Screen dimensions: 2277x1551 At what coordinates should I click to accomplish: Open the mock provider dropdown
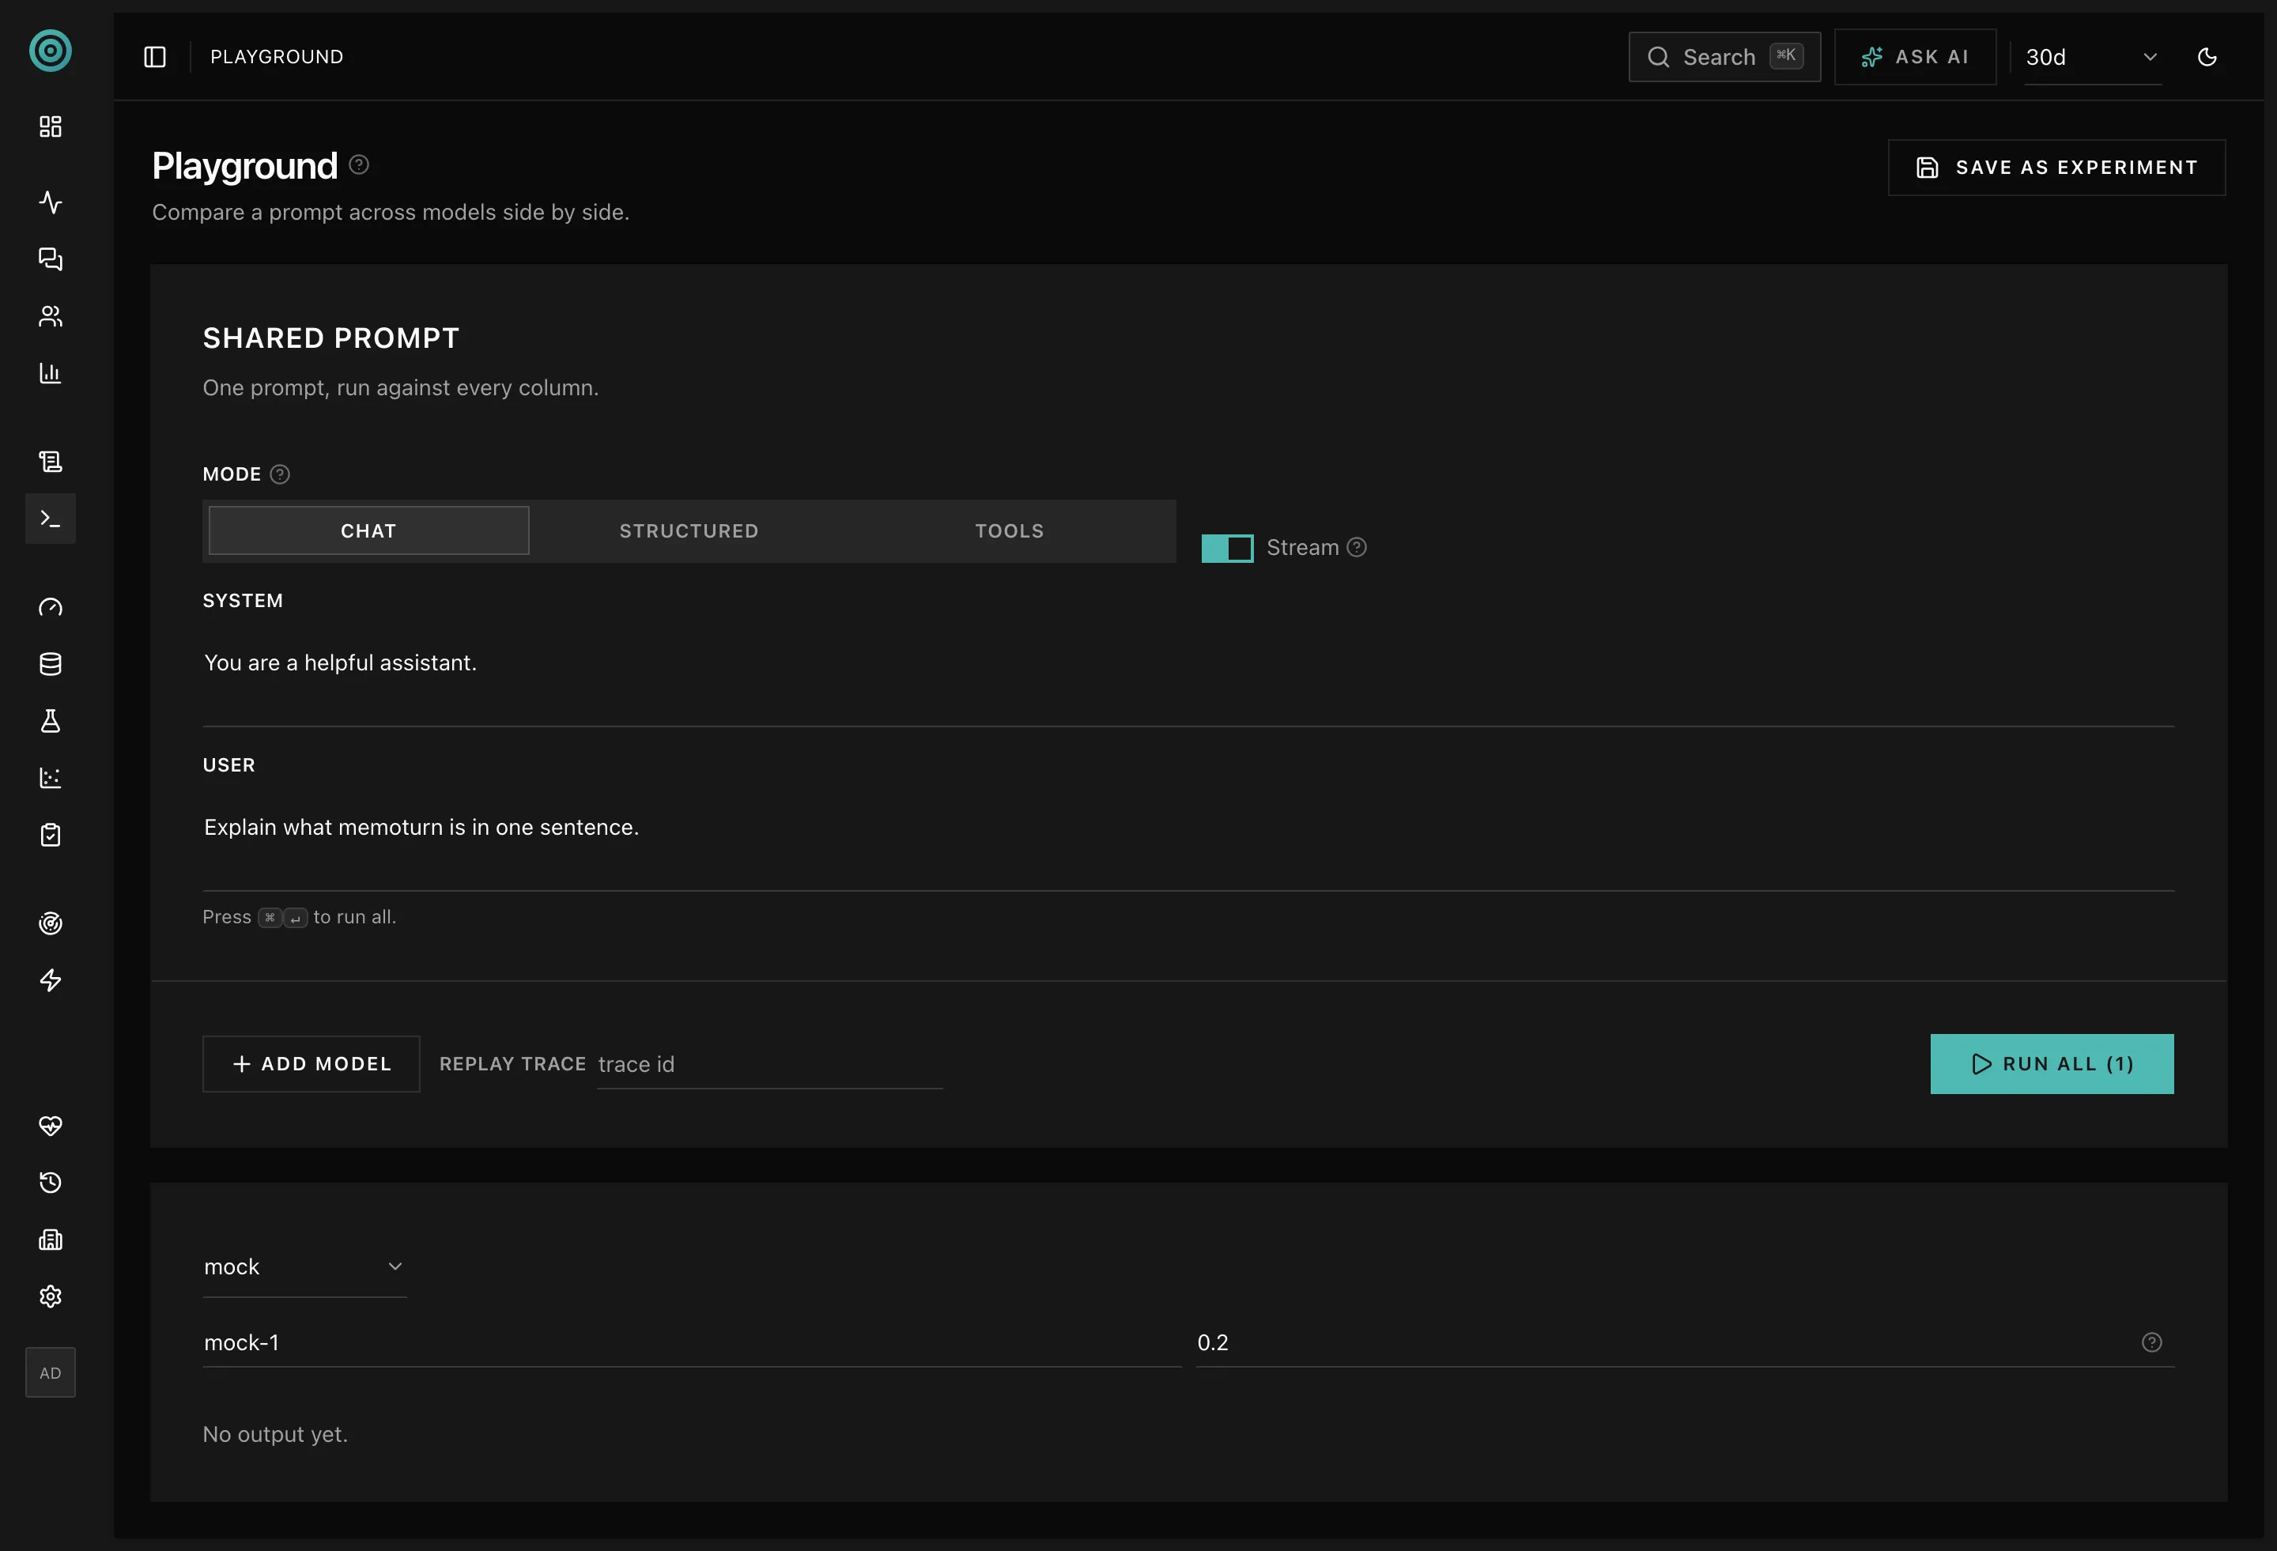[x=304, y=1267]
